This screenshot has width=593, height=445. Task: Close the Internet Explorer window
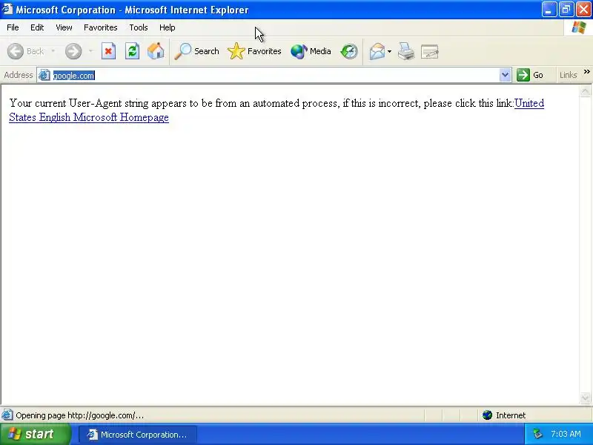[x=583, y=10]
